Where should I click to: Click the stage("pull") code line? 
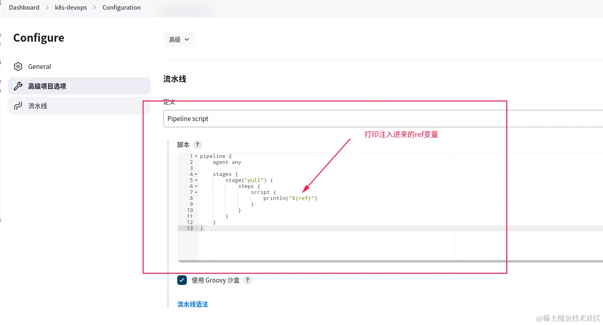pos(249,180)
